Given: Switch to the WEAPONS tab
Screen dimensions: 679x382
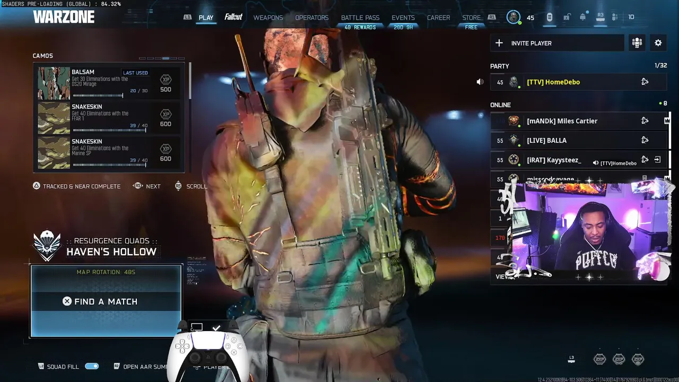Looking at the screenshot, I should (x=268, y=18).
